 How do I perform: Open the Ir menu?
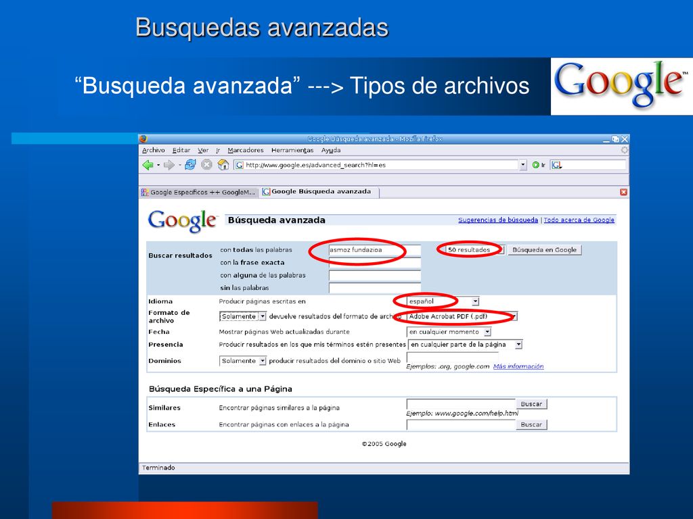point(218,151)
